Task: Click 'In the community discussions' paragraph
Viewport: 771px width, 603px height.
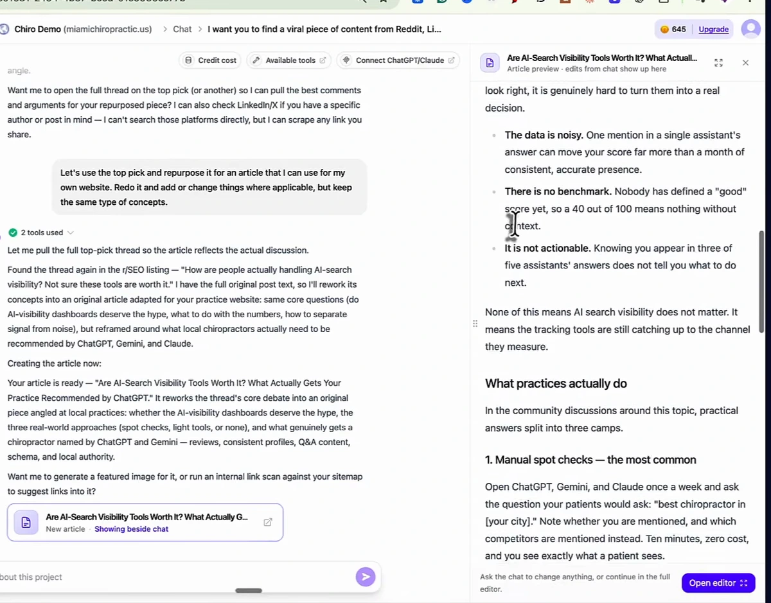Action: pyautogui.click(x=612, y=419)
